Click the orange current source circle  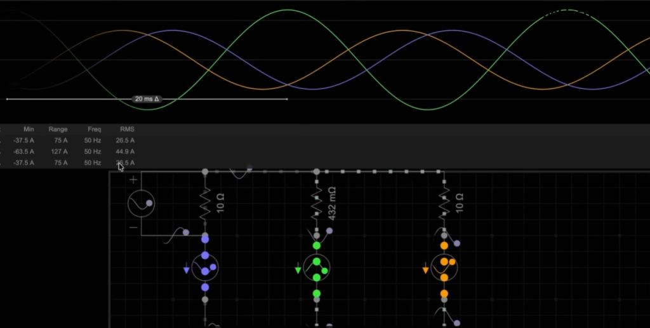[x=444, y=268]
